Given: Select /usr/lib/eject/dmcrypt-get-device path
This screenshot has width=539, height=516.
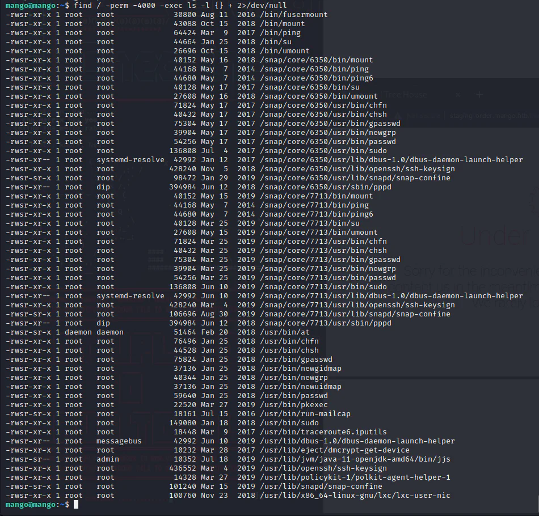Looking at the screenshot, I should [x=335, y=450].
